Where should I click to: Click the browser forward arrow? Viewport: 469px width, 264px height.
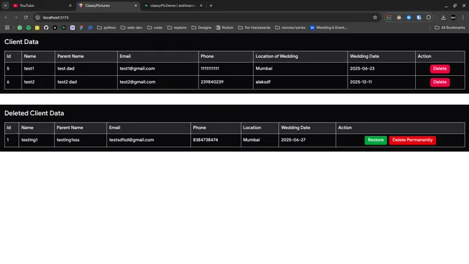tap(16, 18)
